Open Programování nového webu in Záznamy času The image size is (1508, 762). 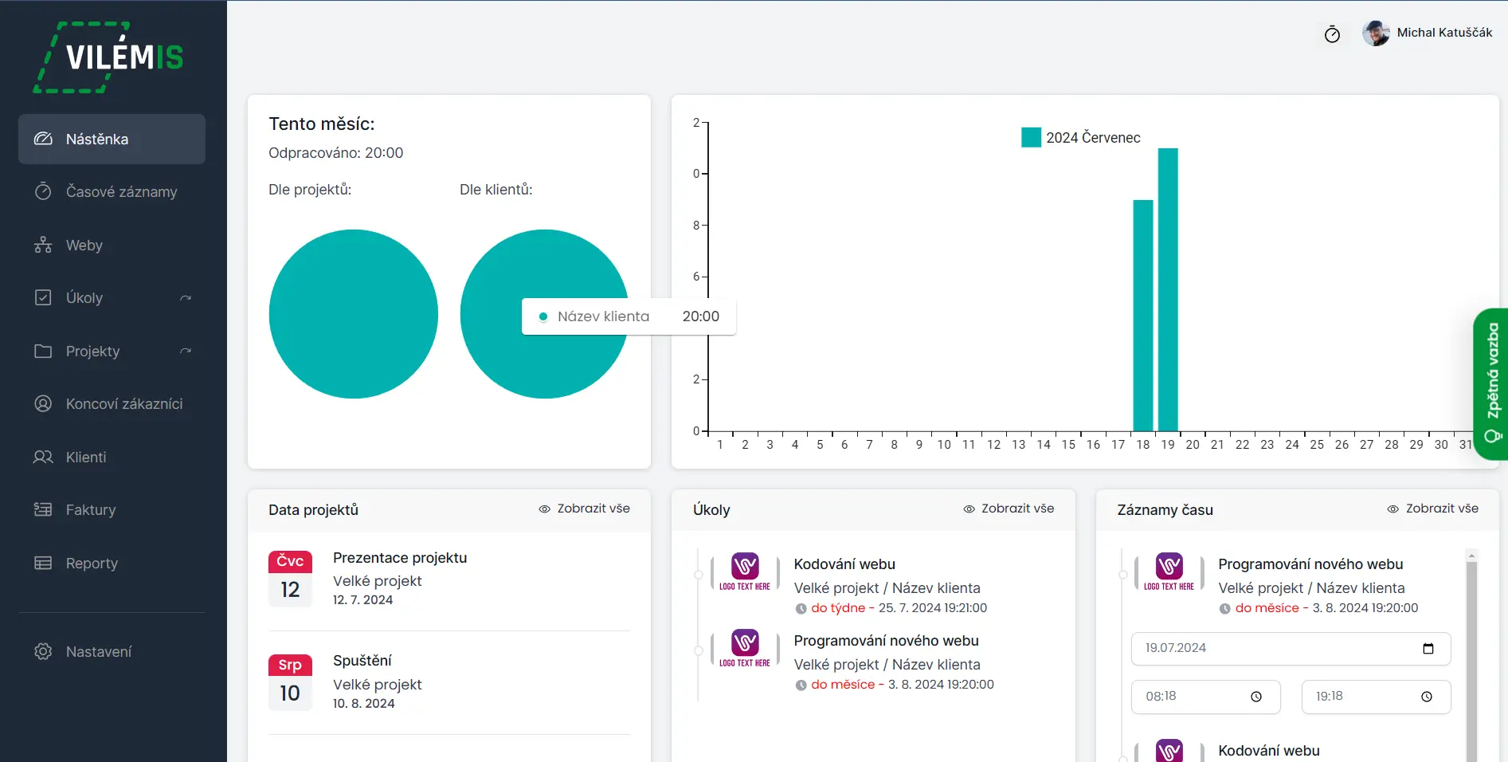pyautogui.click(x=1310, y=564)
